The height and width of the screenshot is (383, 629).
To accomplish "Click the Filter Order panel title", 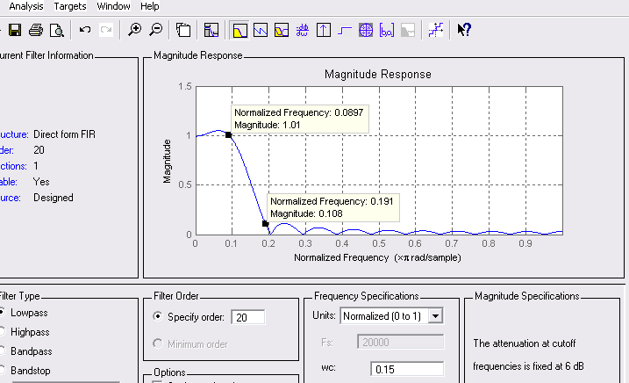I will [176, 296].
